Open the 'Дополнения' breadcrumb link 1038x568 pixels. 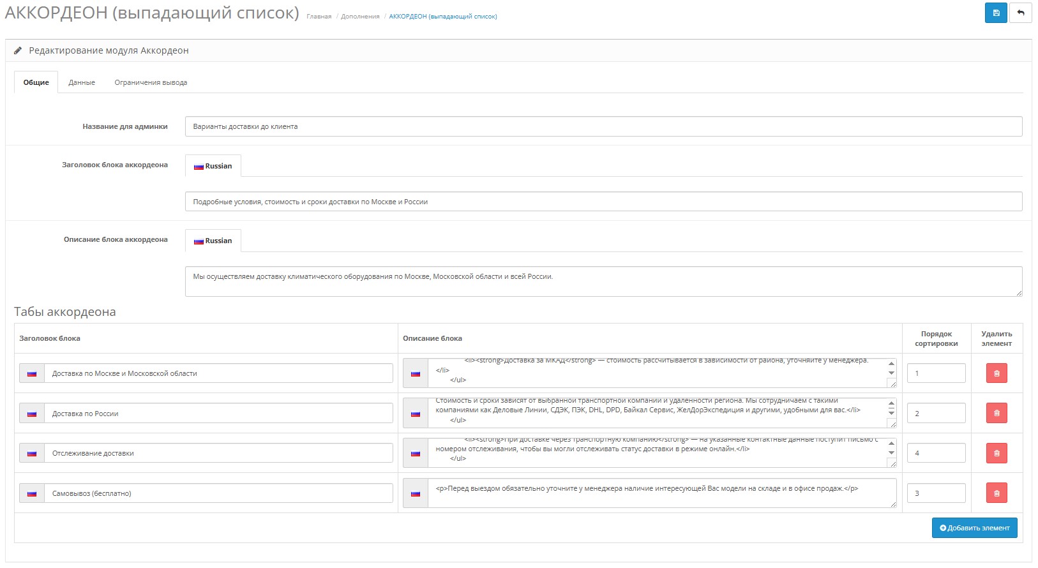coord(360,17)
